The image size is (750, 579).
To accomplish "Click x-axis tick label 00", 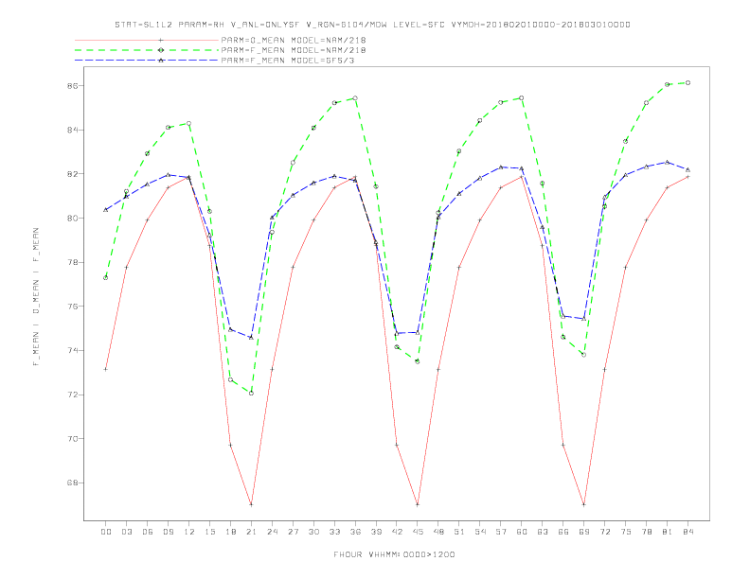I will point(106,532).
